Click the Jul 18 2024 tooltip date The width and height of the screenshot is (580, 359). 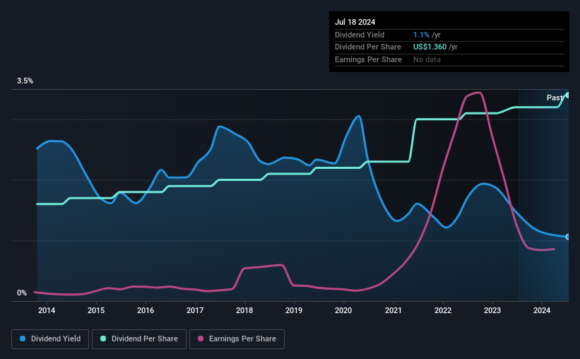click(x=355, y=22)
